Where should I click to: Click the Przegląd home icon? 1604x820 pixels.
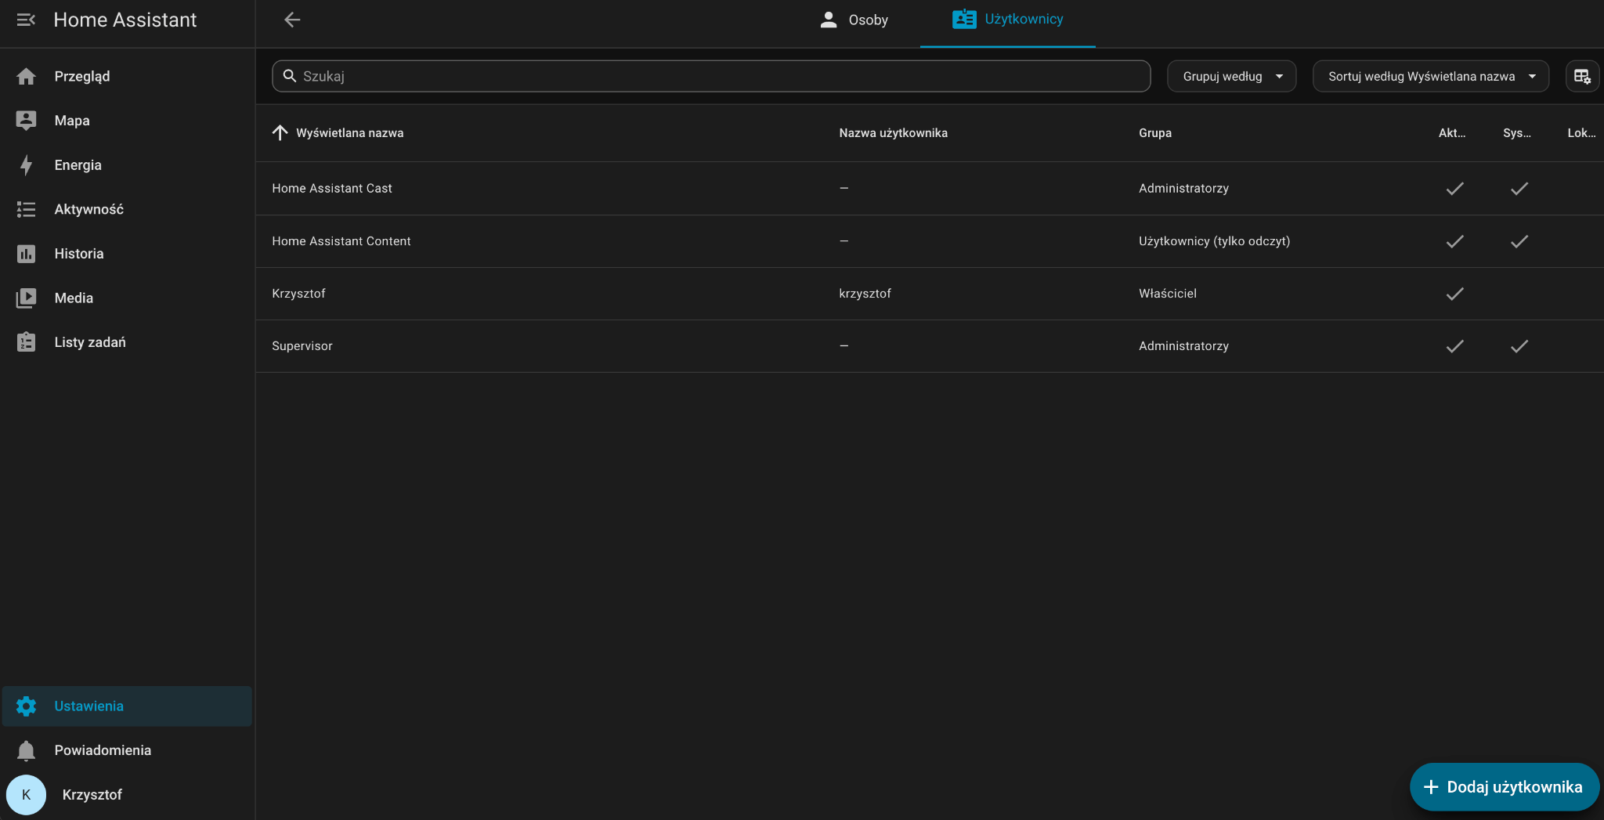tap(26, 76)
